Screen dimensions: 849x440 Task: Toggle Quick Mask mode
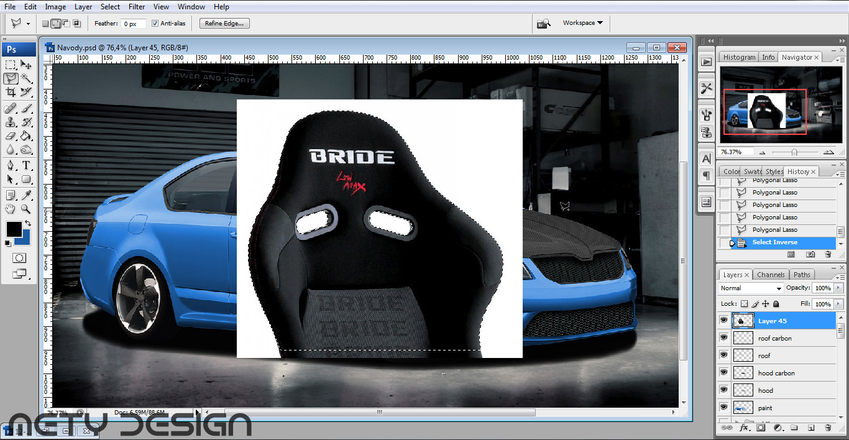coord(19,258)
